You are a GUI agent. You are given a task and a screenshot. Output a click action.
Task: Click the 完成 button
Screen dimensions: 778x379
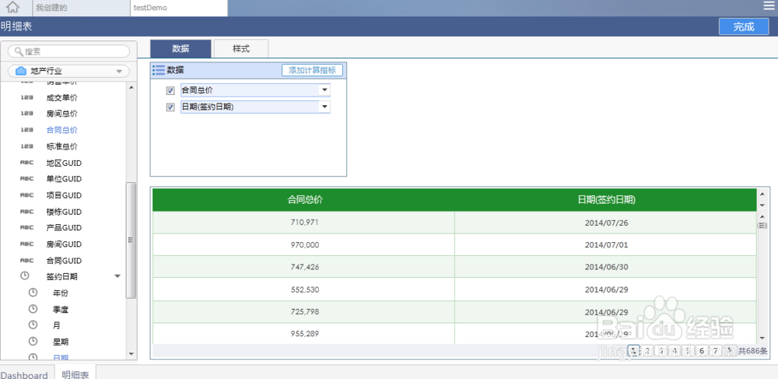click(x=744, y=26)
